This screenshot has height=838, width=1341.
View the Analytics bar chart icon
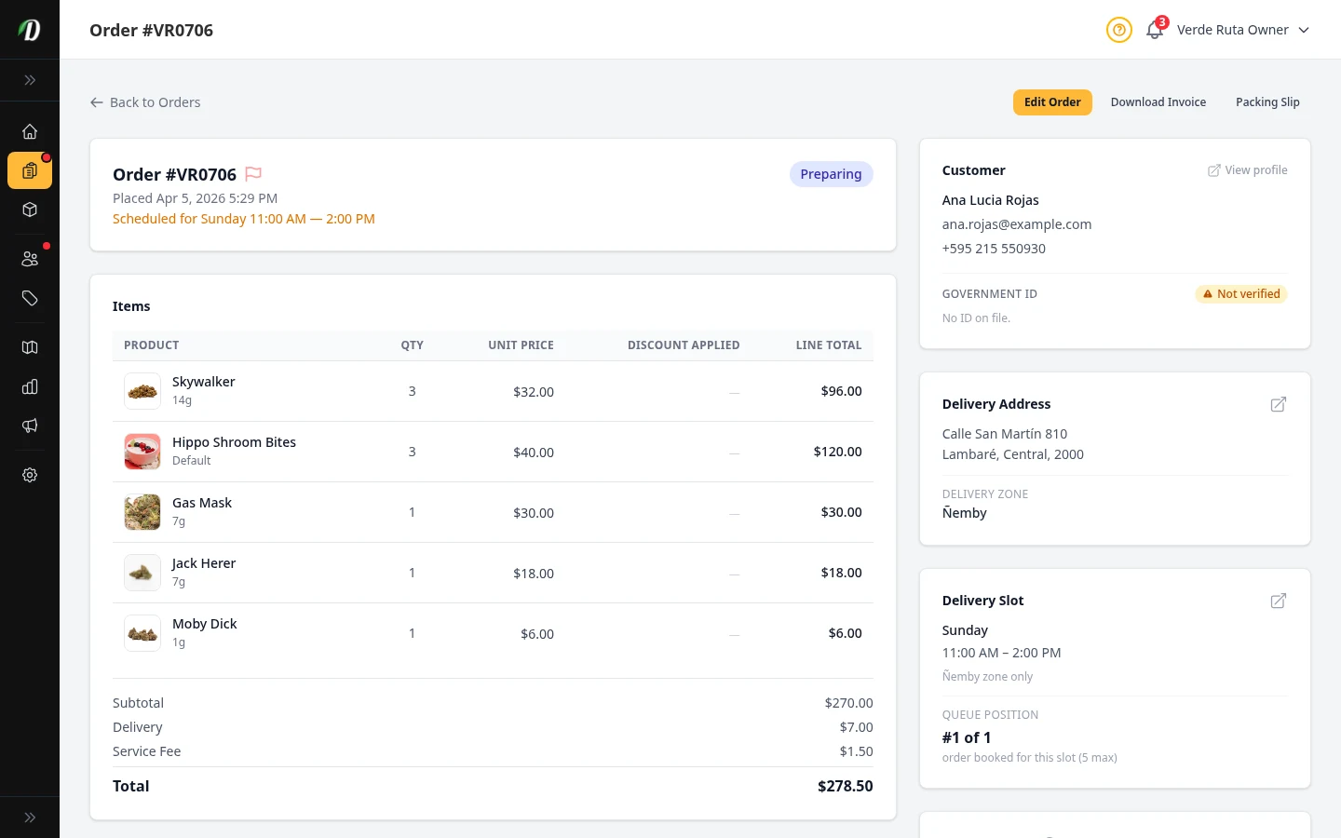pyautogui.click(x=30, y=386)
